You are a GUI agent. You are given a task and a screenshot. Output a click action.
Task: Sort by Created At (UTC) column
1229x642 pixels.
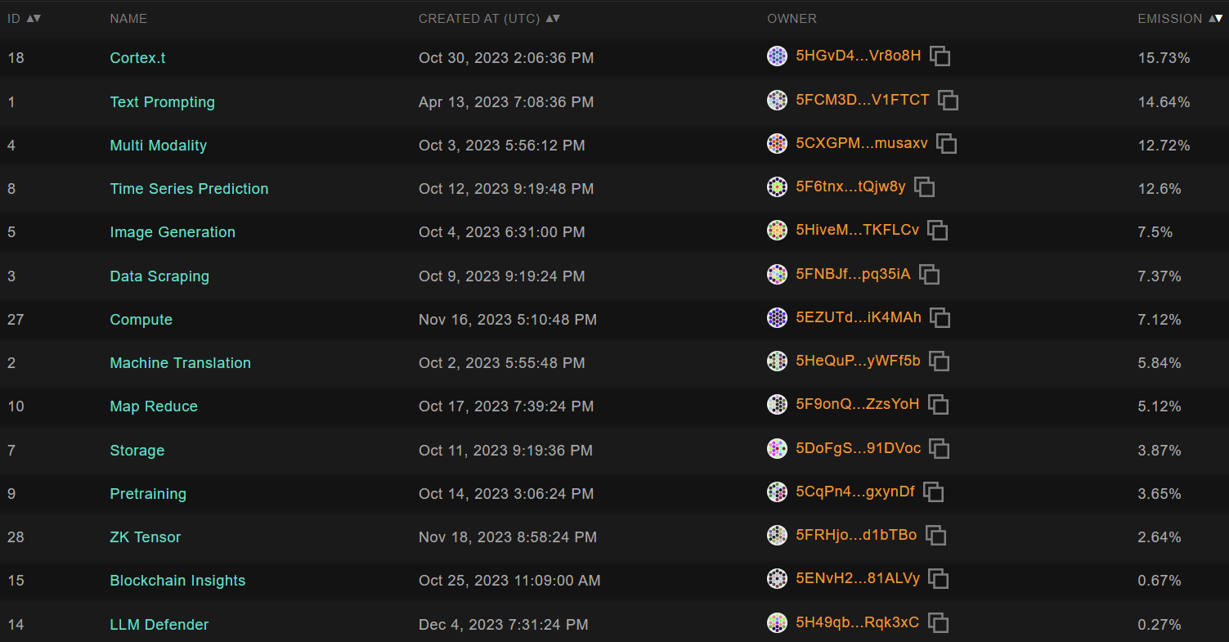553,18
